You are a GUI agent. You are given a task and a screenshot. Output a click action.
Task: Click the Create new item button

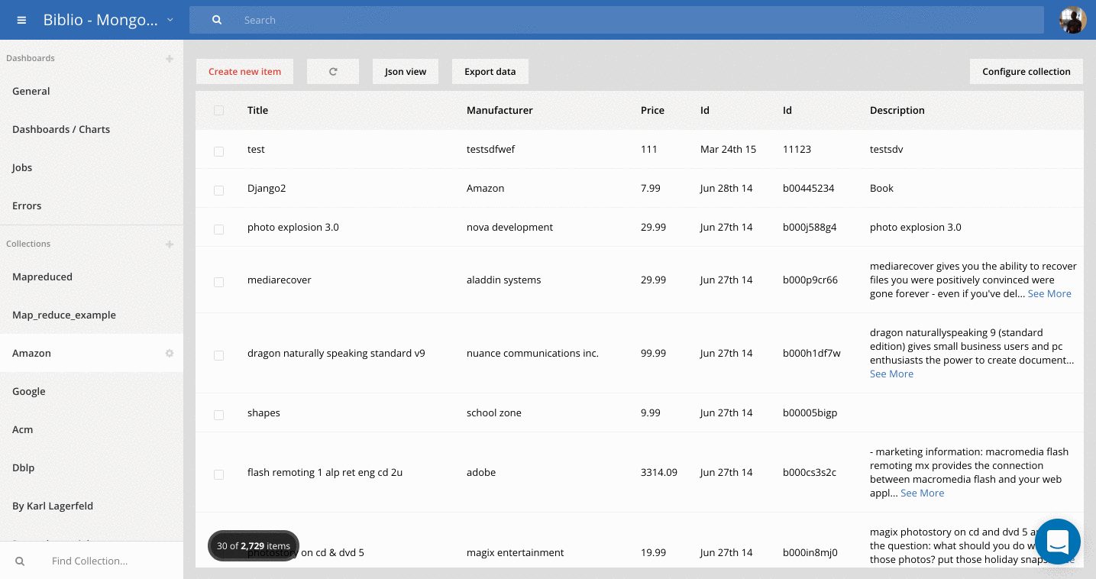(x=244, y=72)
